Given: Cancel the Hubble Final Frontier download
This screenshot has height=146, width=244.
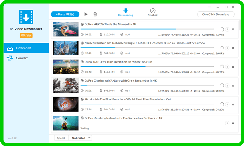Looking at the screenshot, I should coord(233,104).
